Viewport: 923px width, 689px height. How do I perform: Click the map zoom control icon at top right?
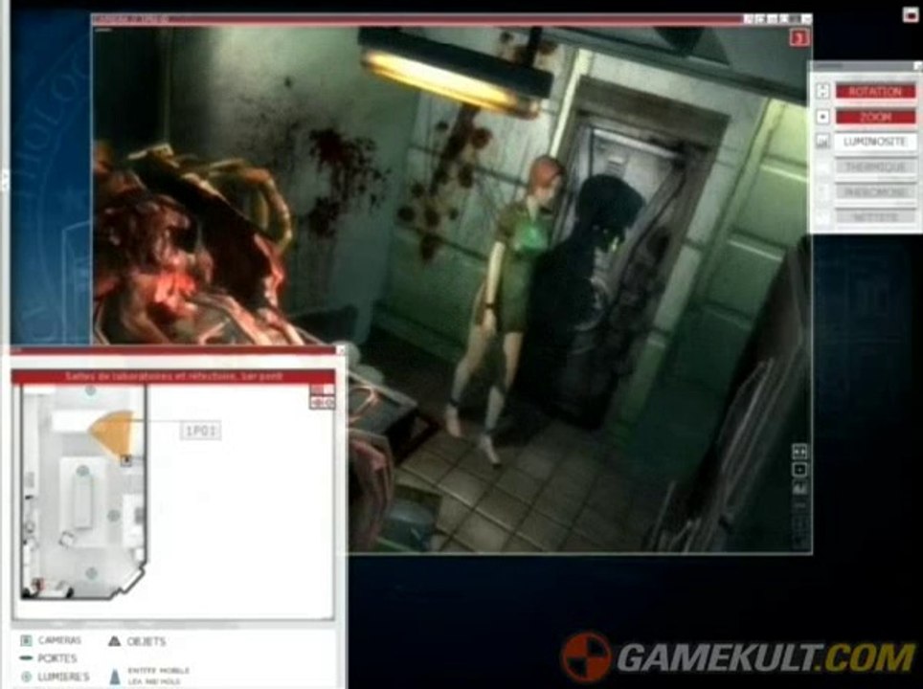(x=322, y=395)
